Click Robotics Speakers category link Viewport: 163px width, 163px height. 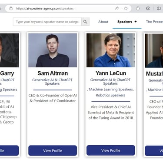coord(110,95)
